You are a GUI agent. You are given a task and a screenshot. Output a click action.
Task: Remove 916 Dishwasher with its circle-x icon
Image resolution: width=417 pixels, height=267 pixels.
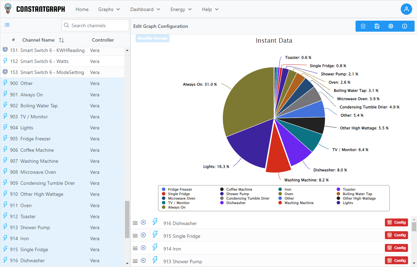[x=143, y=223]
